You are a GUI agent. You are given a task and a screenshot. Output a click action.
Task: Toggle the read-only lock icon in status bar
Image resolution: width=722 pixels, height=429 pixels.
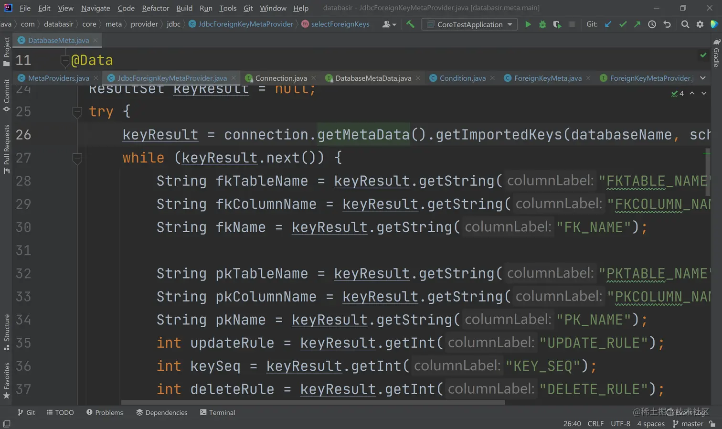(x=712, y=424)
